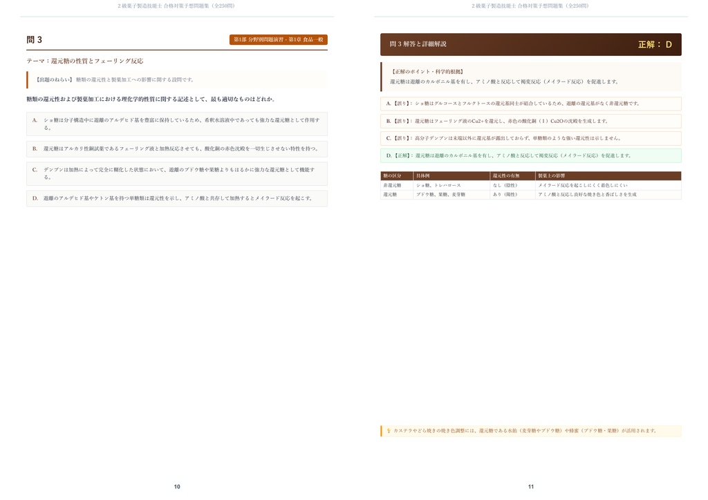This screenshot has width=708, height=500.
Task: Click explanation row B.【誤り】 about Cu2O
Action: pyautogui.click(x=531, y=122)
